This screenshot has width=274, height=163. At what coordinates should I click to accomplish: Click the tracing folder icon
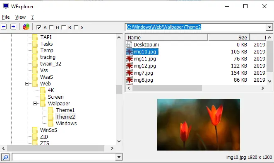(35, 57)
